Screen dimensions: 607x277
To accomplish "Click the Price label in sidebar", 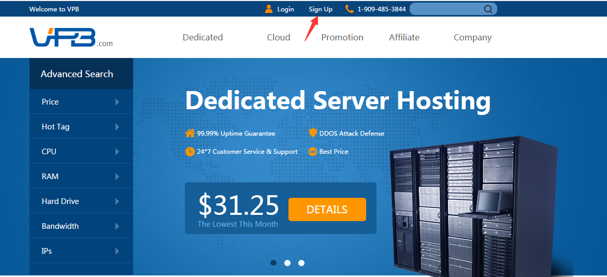I will point(50,102).
